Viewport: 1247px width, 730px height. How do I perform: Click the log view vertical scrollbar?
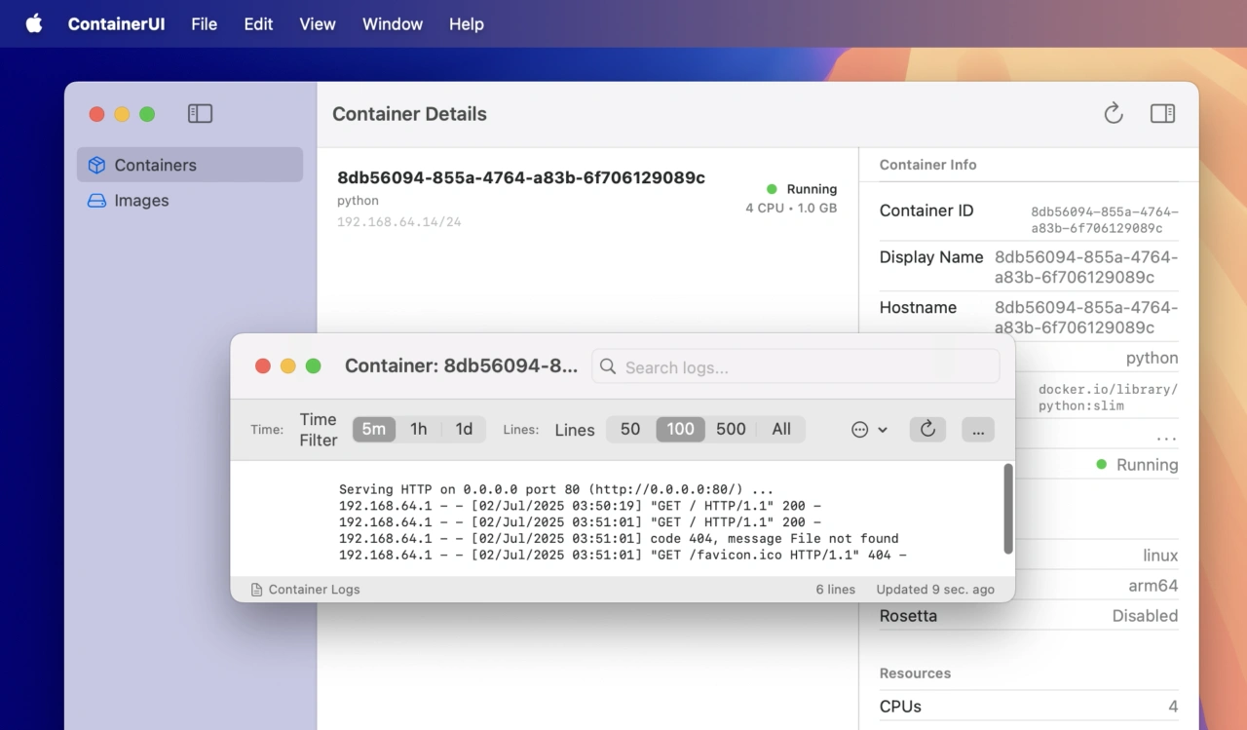pos(1007,509)
